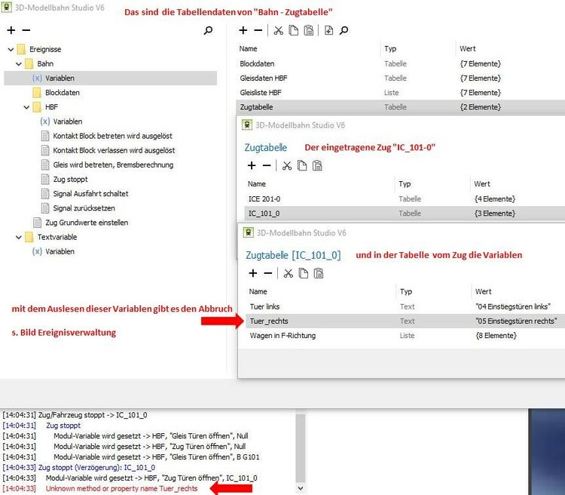Click the magnifier icon in main variables toolbar

pyautogui.click(x=344, y=31)
